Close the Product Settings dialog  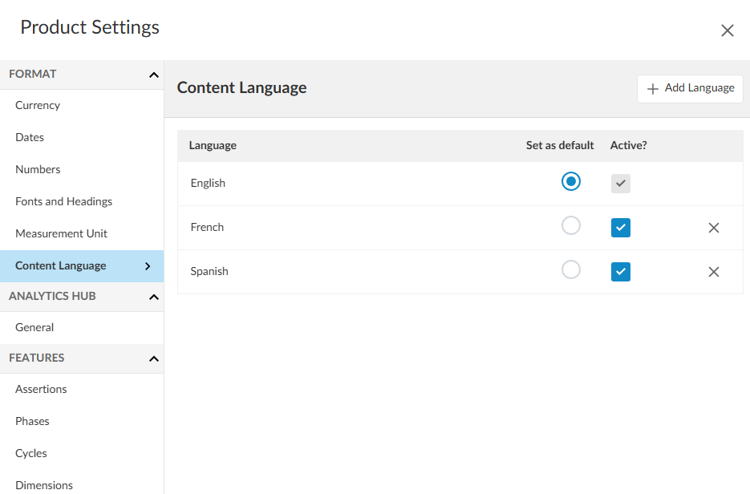(x=727, y=30)
